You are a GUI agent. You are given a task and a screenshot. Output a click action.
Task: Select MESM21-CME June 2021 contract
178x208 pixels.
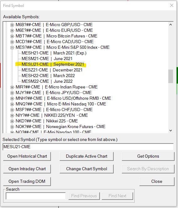(x=47, y=59)
